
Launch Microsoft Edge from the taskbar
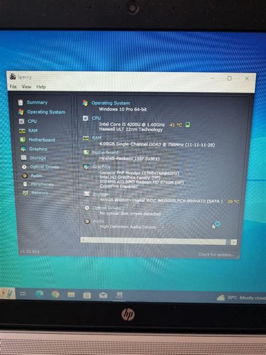39,294
